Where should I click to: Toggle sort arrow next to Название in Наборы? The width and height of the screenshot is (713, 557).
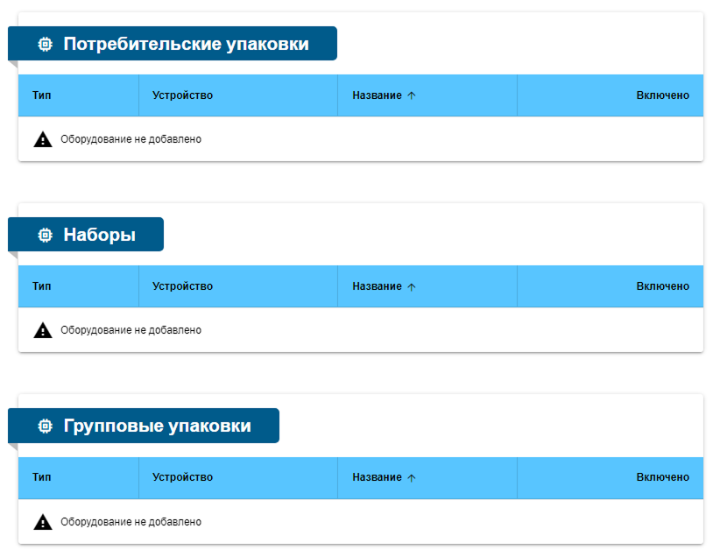point(412,286)
